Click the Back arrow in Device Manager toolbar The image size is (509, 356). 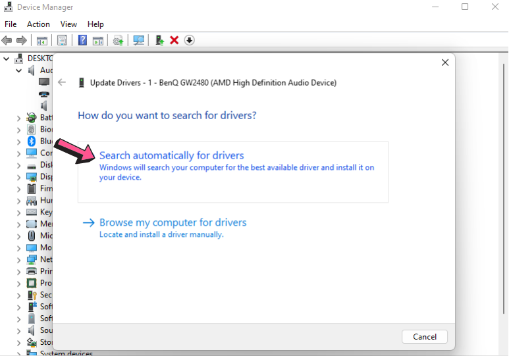pyautogui.click(x=7, y=41)
